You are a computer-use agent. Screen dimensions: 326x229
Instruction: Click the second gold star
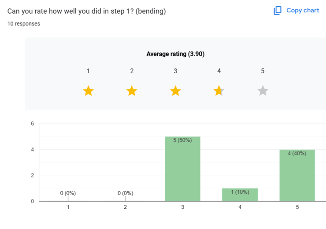coord(132,91)
